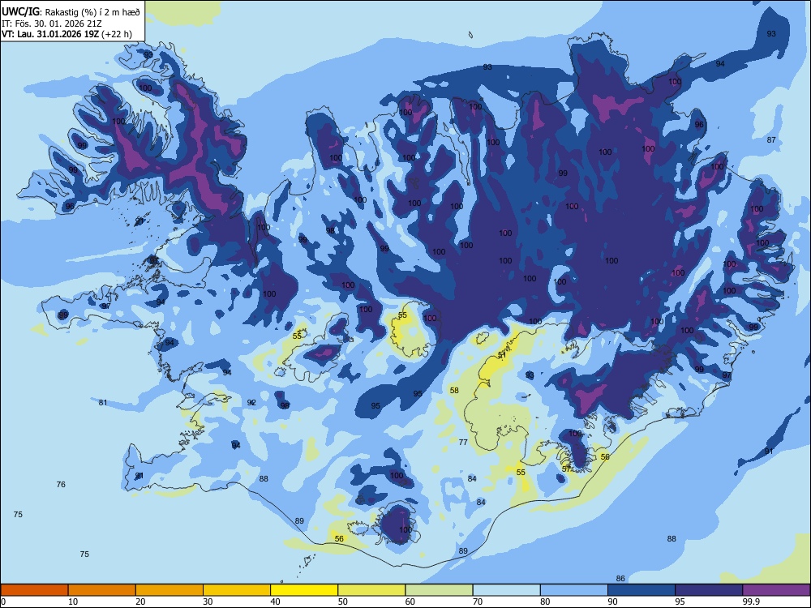Image resolution: width=811 pixels, height=608 pixels.
Task: Click the map value '86' near the bottom edge
Action: click(x=620, y=579)
